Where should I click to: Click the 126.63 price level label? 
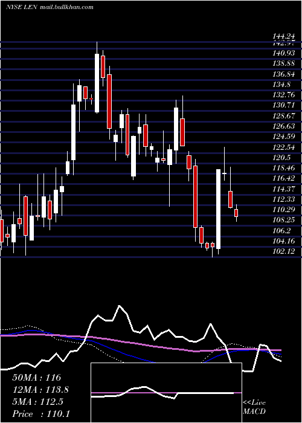[283, 126]
